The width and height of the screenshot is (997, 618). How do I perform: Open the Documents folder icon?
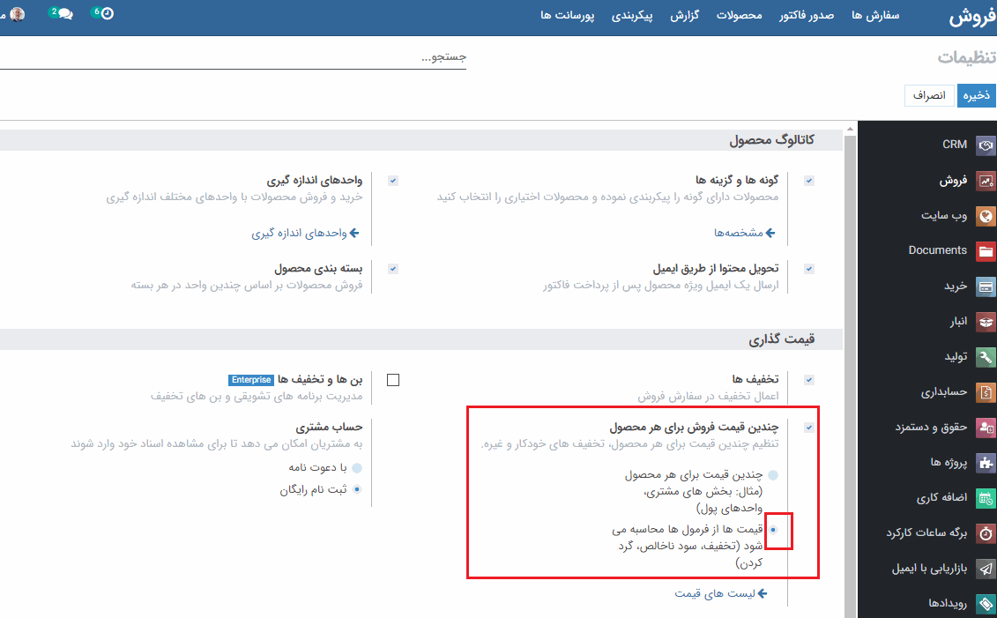tap(986, 252)
